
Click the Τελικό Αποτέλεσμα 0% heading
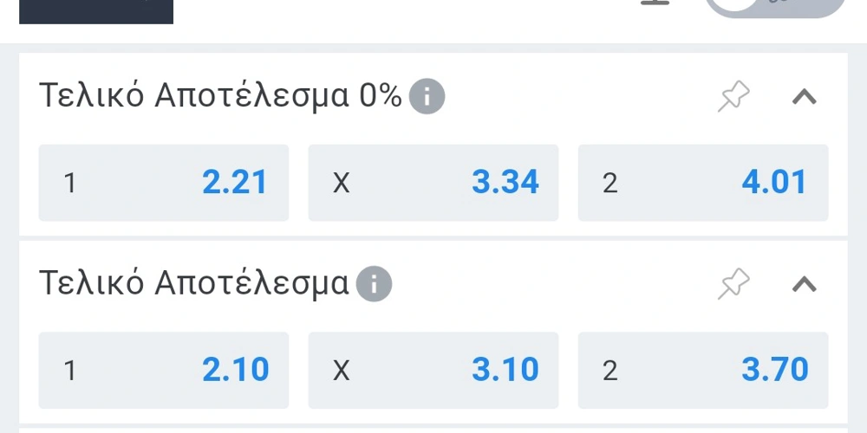[x=220, y=97]
